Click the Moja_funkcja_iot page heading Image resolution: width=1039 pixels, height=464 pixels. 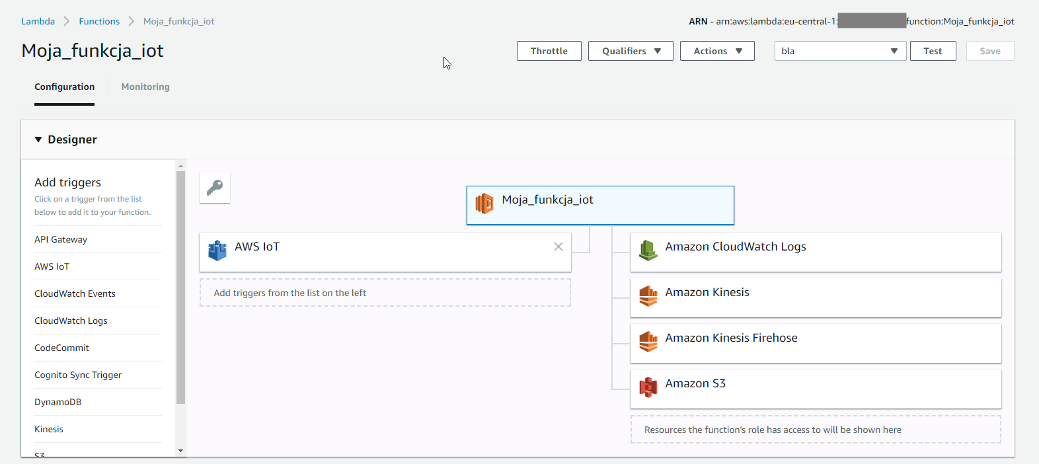pos(93,51)
